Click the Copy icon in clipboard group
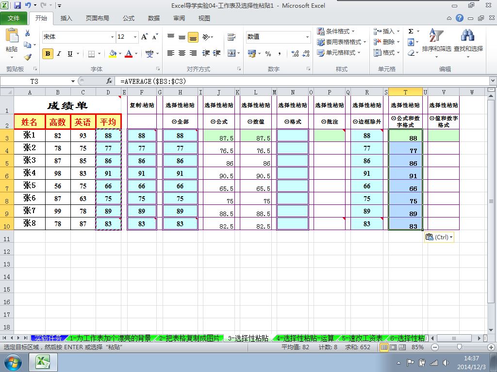Screen dimensions: 497x372 pyautogui.click(x=28, y=45)
